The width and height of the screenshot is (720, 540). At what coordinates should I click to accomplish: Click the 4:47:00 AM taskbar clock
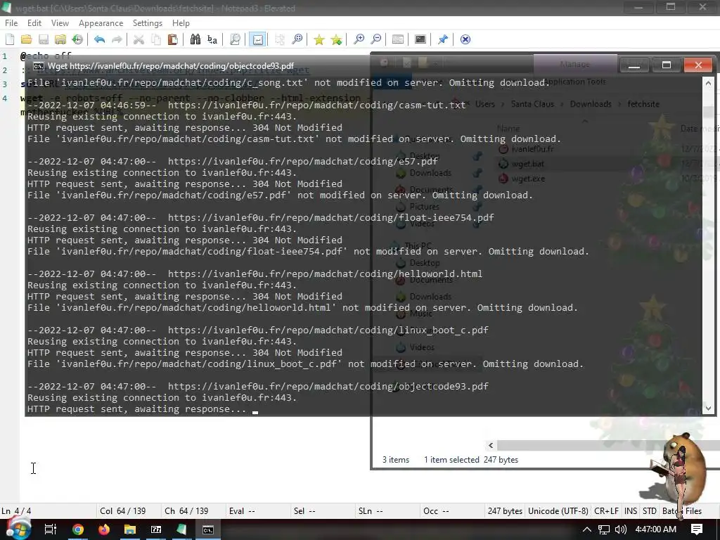click(655, 529)
